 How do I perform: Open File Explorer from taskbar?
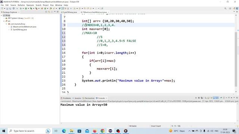click(71, 131)
